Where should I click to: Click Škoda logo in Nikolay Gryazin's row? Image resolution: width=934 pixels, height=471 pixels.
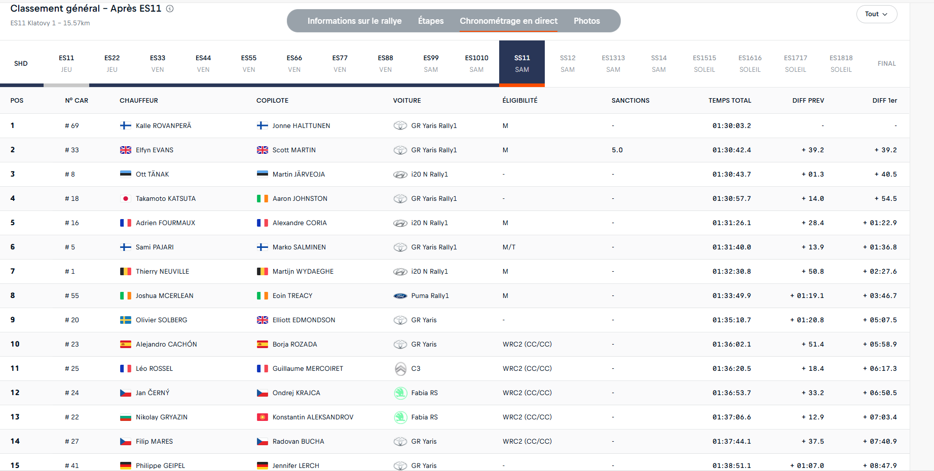(400, 417)
